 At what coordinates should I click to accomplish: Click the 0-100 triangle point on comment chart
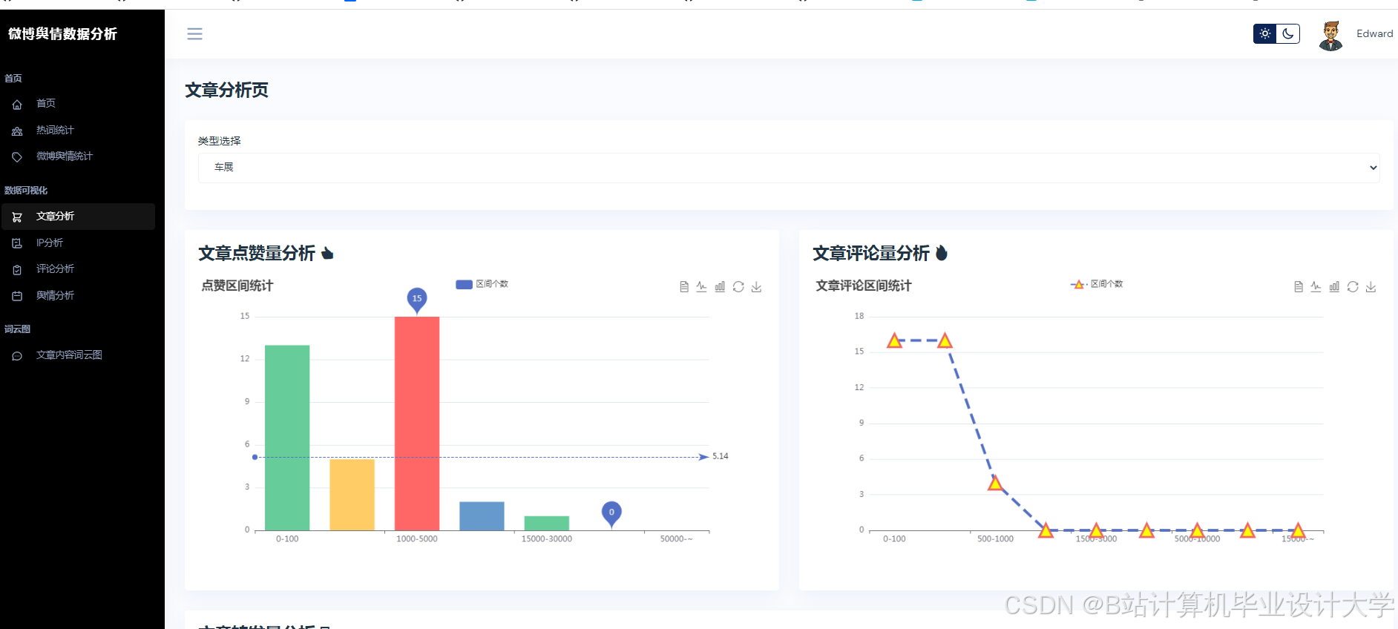[x=894, y=340]
